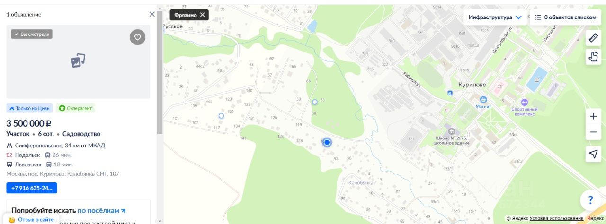Zoom in the map with plus button
Screen dimensions: 606x224
[x=593, y=116]
